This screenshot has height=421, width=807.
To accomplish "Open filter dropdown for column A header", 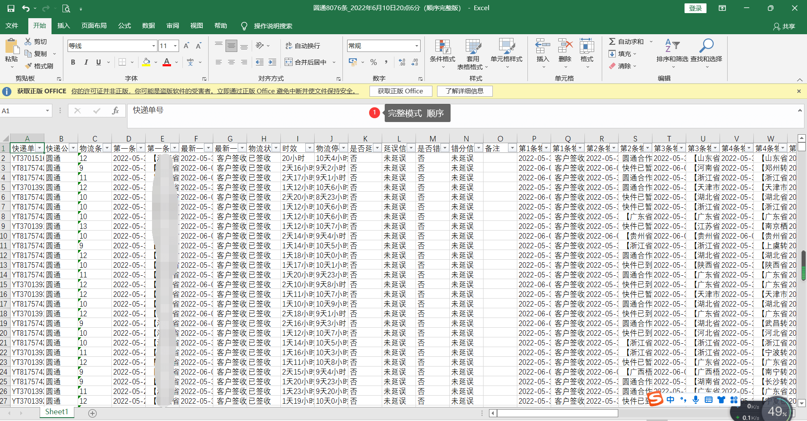I will 39,148.
